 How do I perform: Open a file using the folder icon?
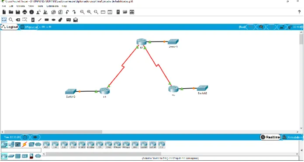coord(11,12)
